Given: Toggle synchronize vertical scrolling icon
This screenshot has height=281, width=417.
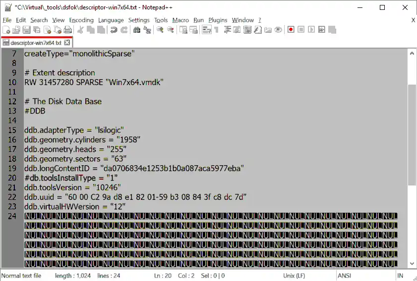Looking at the screenshot, I should [183, 30].
